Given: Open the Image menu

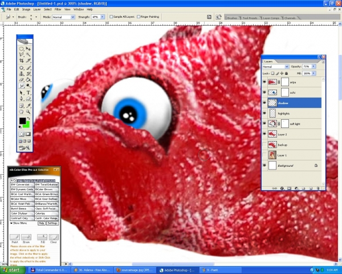Looking at the screenshot, I should click(x=26, y=9).
